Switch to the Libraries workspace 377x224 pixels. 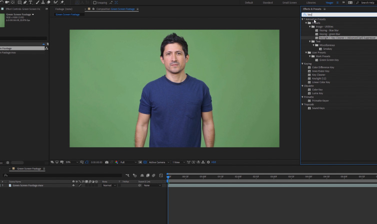(x=311, y=2)
